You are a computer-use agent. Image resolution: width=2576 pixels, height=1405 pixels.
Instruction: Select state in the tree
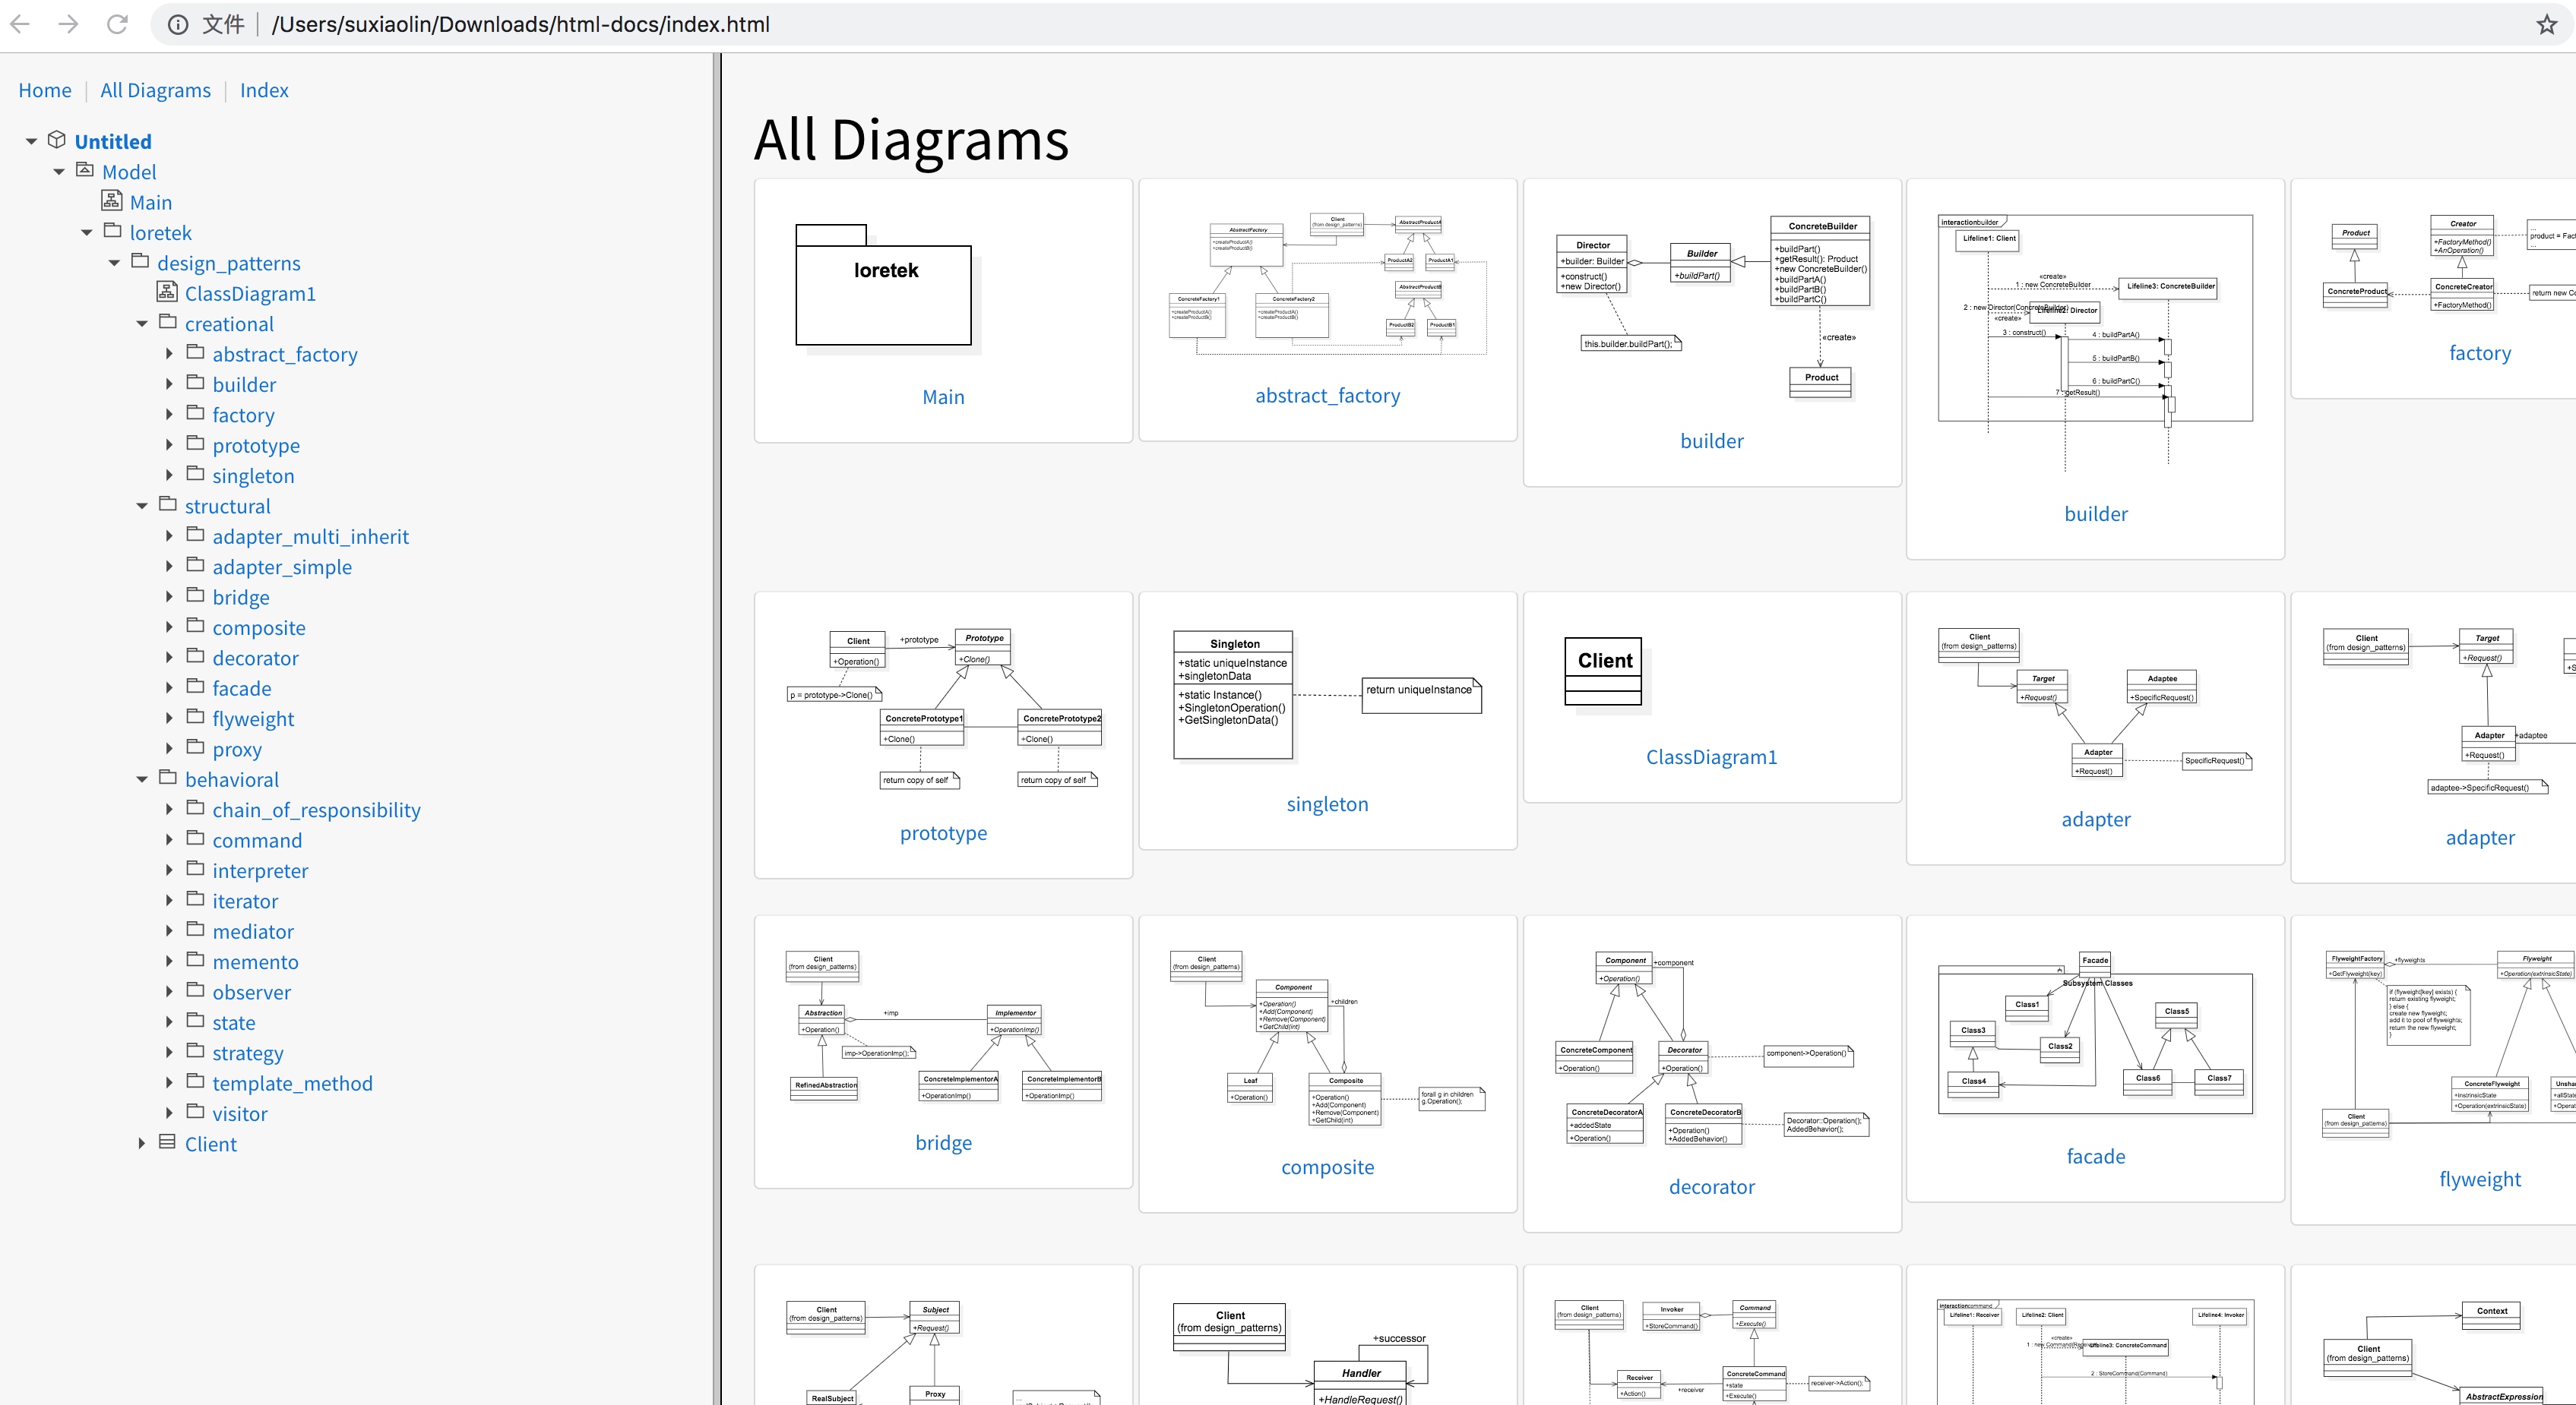coord(234,1023)
